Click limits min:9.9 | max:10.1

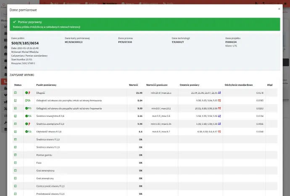coord(161,108)
